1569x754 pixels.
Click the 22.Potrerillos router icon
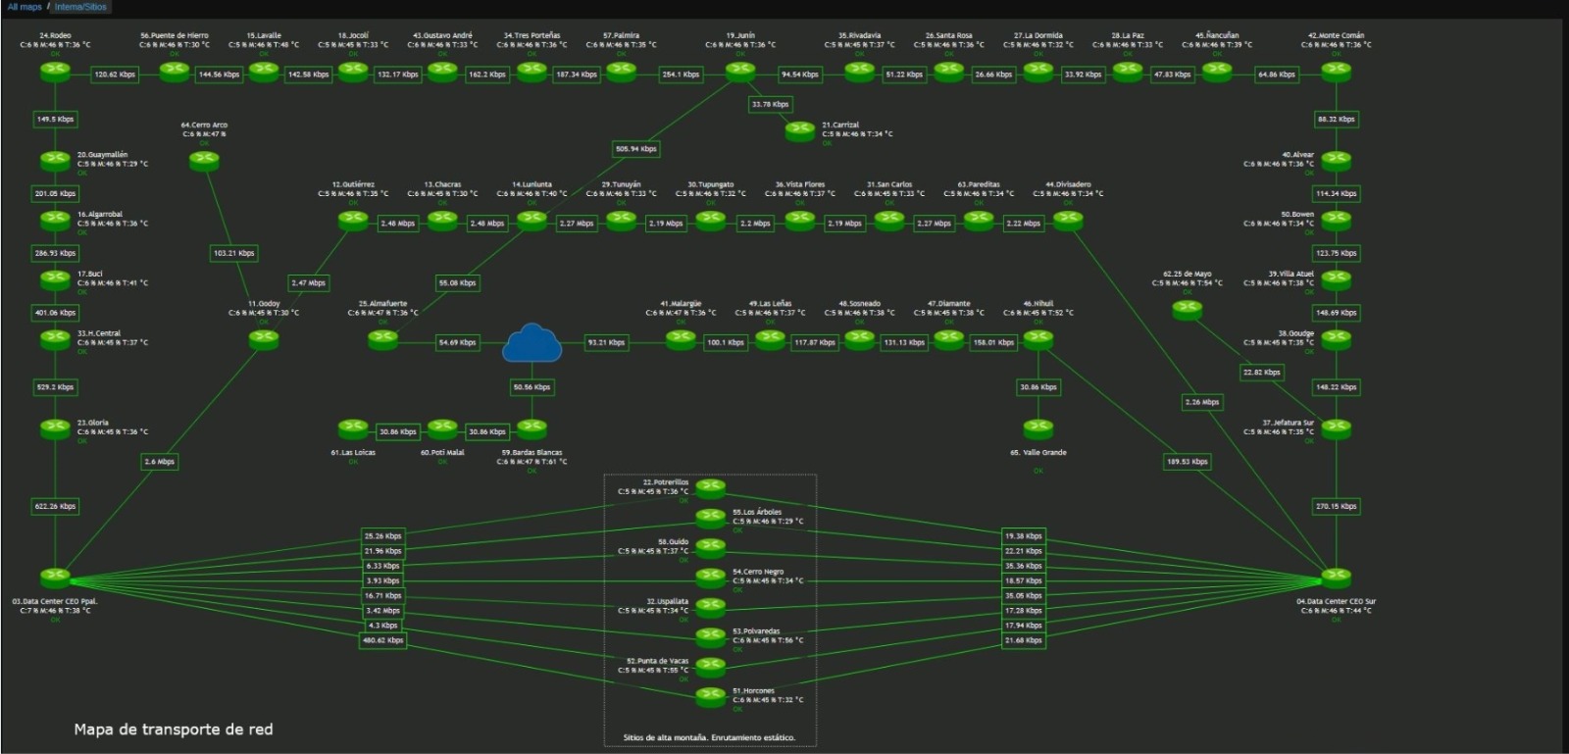coord(711,488)
